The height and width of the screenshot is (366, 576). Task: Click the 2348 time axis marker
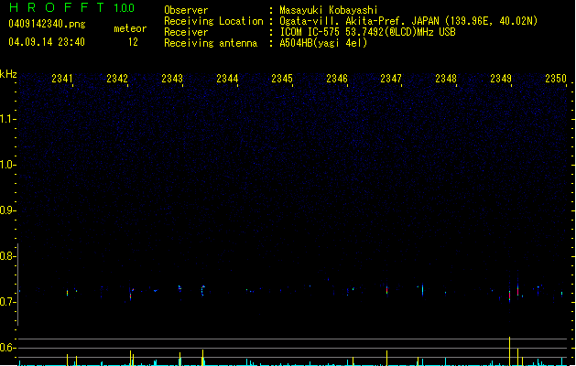tap(446, 79)
